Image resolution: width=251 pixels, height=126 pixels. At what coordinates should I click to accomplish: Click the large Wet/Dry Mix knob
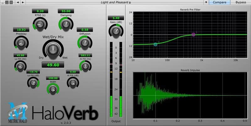pos(53,50)
